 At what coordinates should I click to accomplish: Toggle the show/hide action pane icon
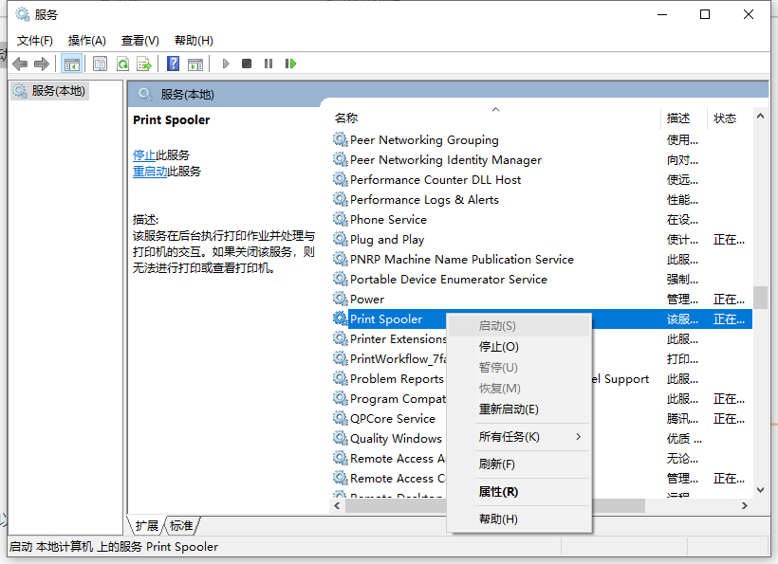click(x=195, y=64)
